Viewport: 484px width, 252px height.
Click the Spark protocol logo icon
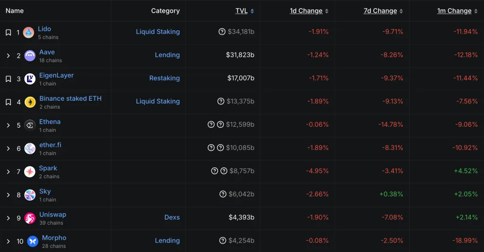tap(30, 172)
